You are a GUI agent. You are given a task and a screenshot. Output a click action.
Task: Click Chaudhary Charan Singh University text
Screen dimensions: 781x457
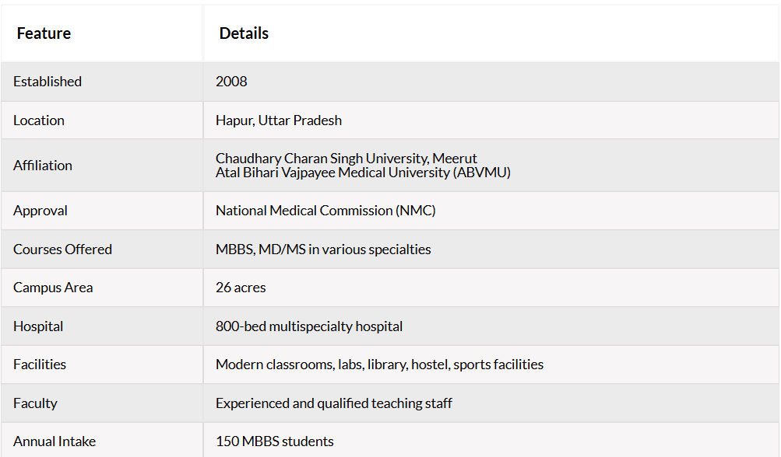click(x=347, y=158)
